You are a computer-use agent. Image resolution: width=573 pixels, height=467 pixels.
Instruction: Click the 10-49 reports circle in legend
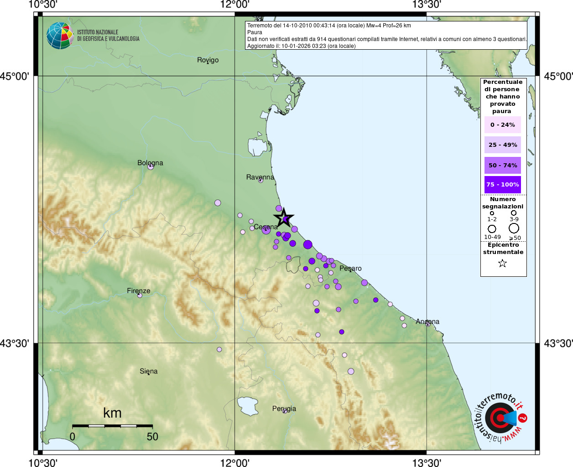492,228
